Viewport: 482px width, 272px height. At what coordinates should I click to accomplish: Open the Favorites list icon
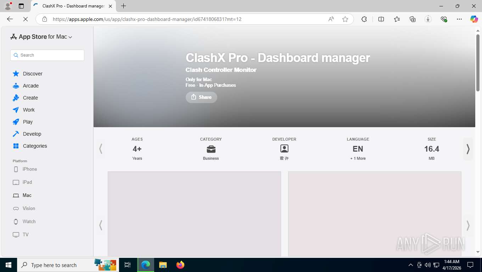point(397,19)
